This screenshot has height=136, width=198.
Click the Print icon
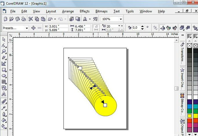[23, 19]
